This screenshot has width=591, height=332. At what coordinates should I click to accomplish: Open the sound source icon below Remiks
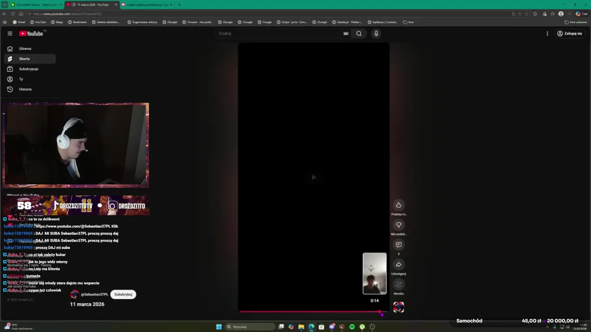pos(398,307)
